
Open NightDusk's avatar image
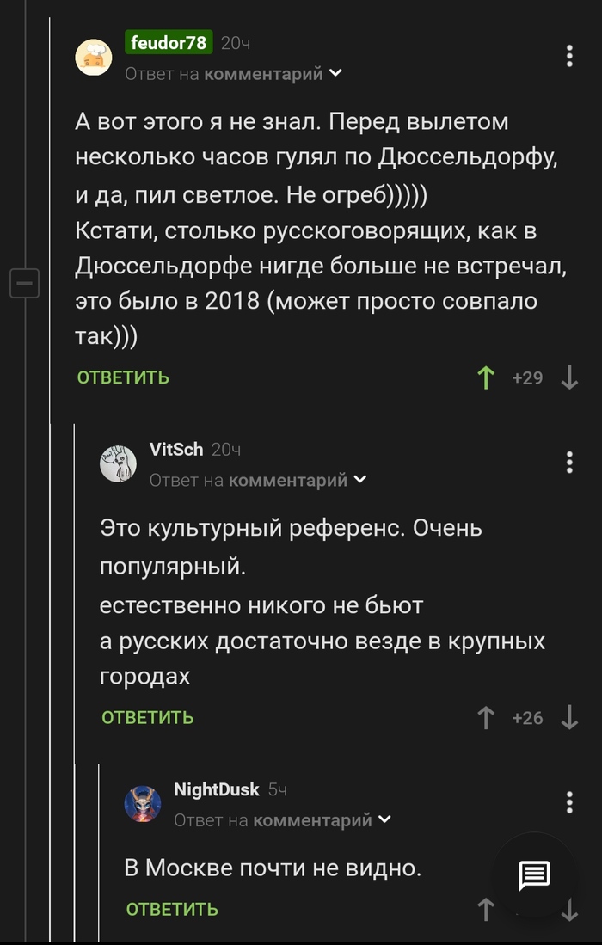(x=143, y=802)
